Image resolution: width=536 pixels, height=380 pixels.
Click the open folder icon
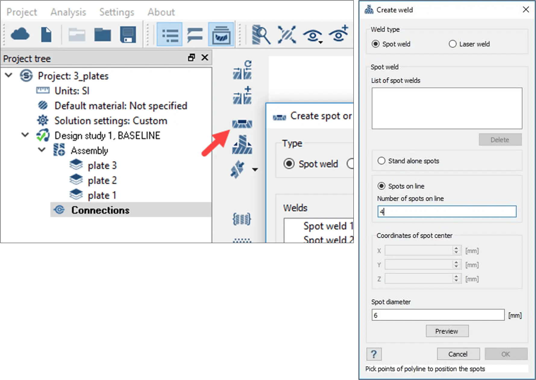(102, 34)
